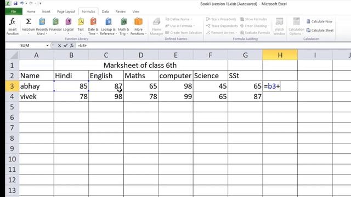
Task: Select column H header
Action: pos(280,55)
